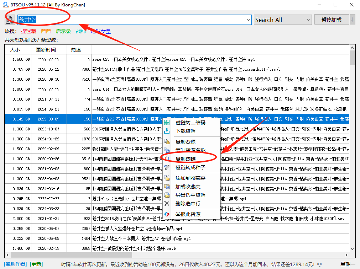Screen dimensions: 360x269
Task: Sort results by the 热度 column header
Action: [76, 50]
